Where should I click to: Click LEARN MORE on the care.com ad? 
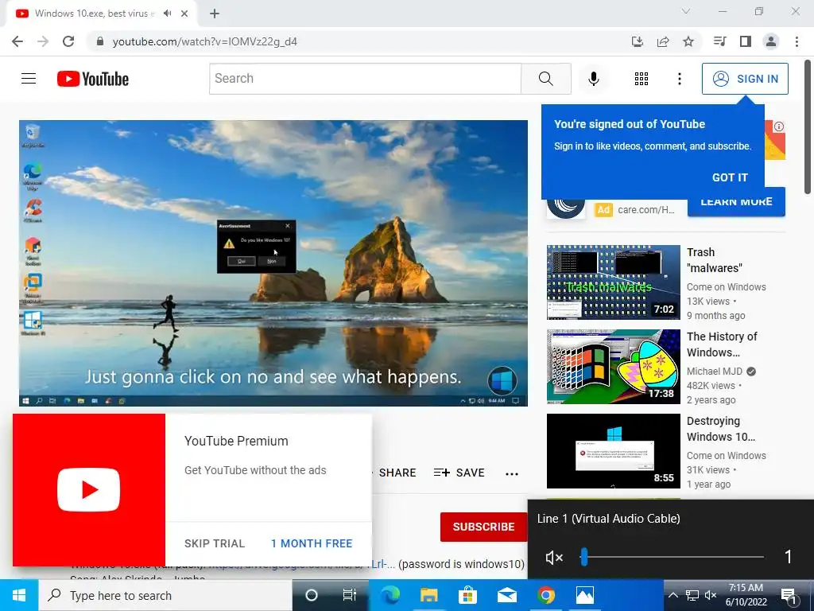click(x=736, y=203)
